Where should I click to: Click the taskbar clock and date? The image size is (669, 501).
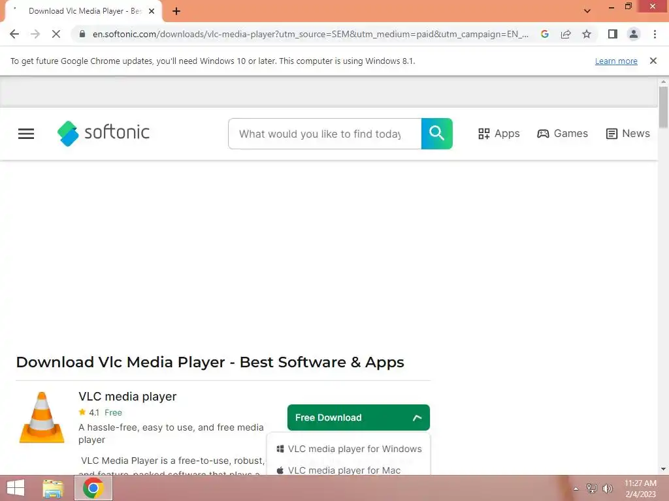click(640, 489)
